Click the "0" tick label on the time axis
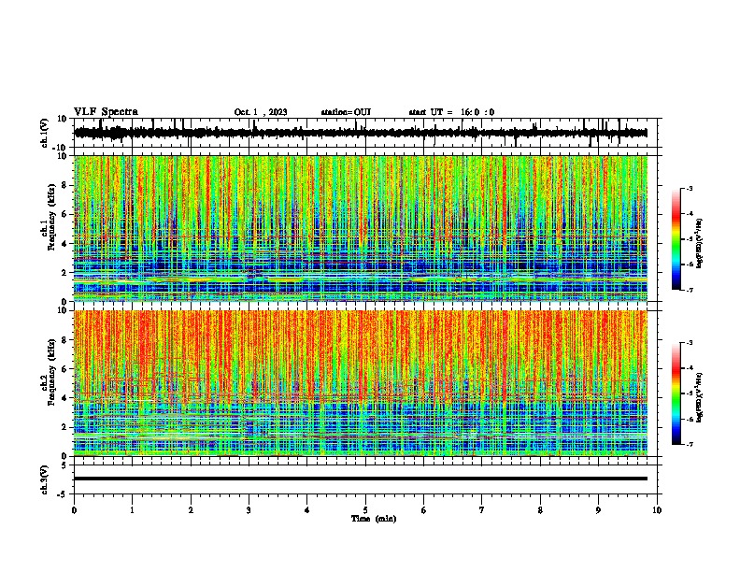740x572 pixels. [x=74, y=510]
